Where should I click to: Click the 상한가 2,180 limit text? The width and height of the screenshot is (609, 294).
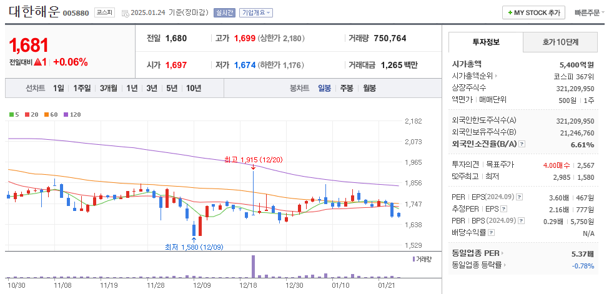tap(281, 38)
